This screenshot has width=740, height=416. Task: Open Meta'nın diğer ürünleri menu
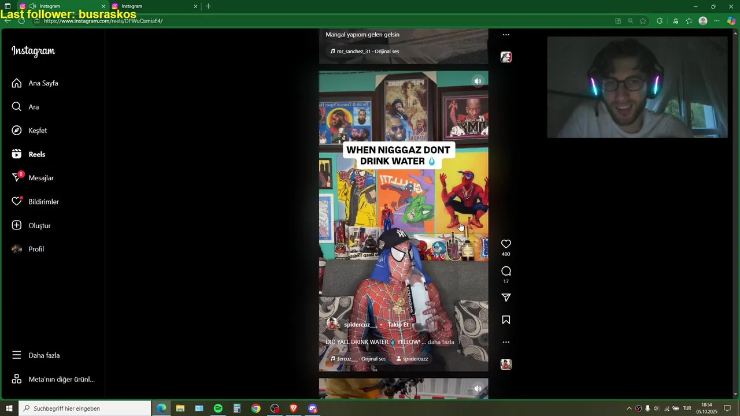(52, 380)
